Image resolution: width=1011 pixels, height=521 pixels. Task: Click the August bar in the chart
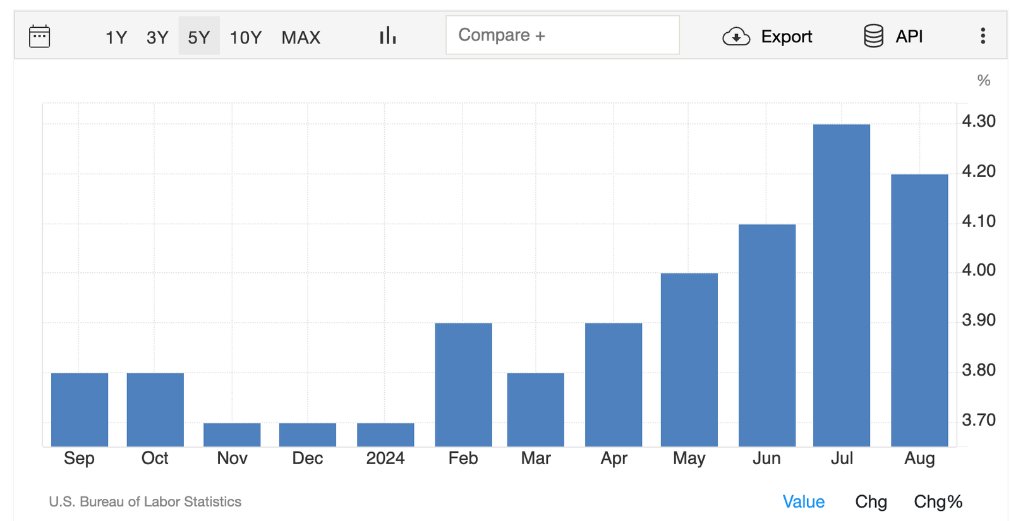tap(919, 310)
